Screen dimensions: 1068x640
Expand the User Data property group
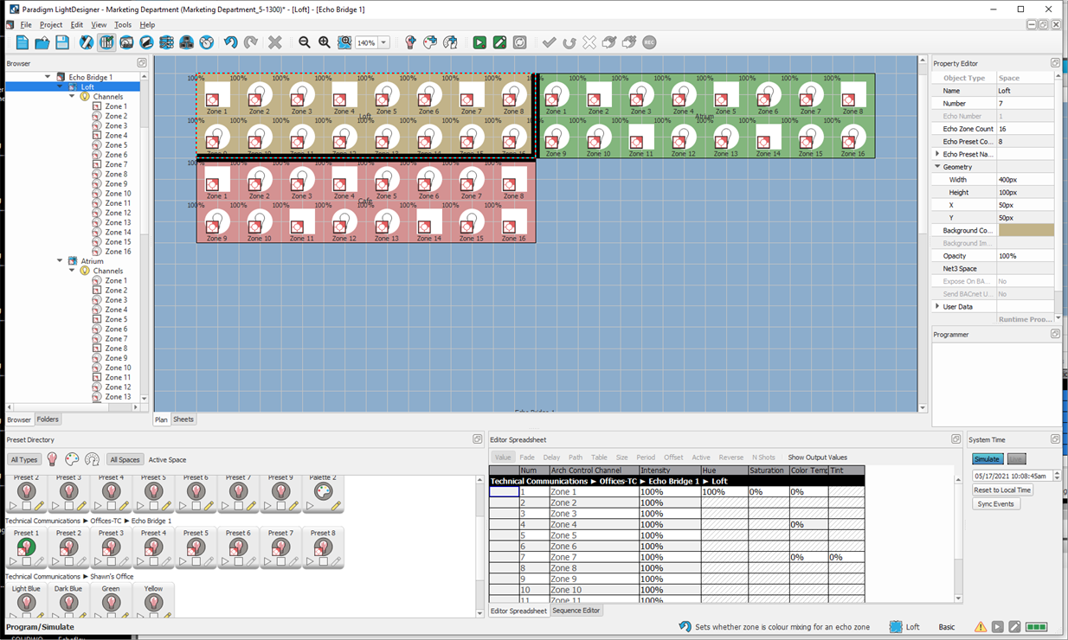click(937, 306)
